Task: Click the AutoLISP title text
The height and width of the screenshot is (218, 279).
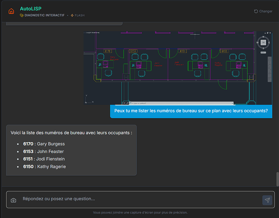Action: (31, 8)
